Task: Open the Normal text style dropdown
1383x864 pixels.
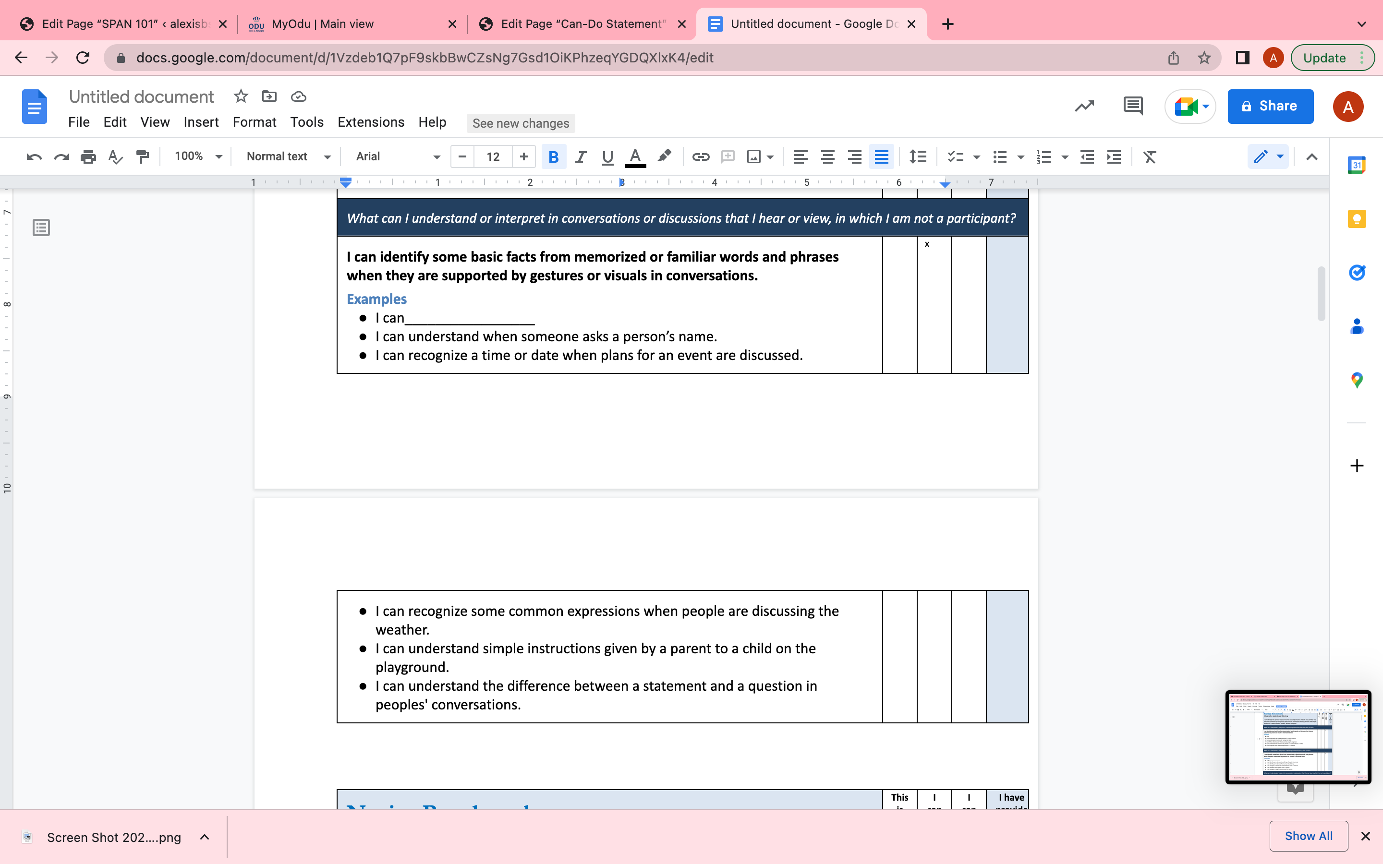Action: [288, 156]
